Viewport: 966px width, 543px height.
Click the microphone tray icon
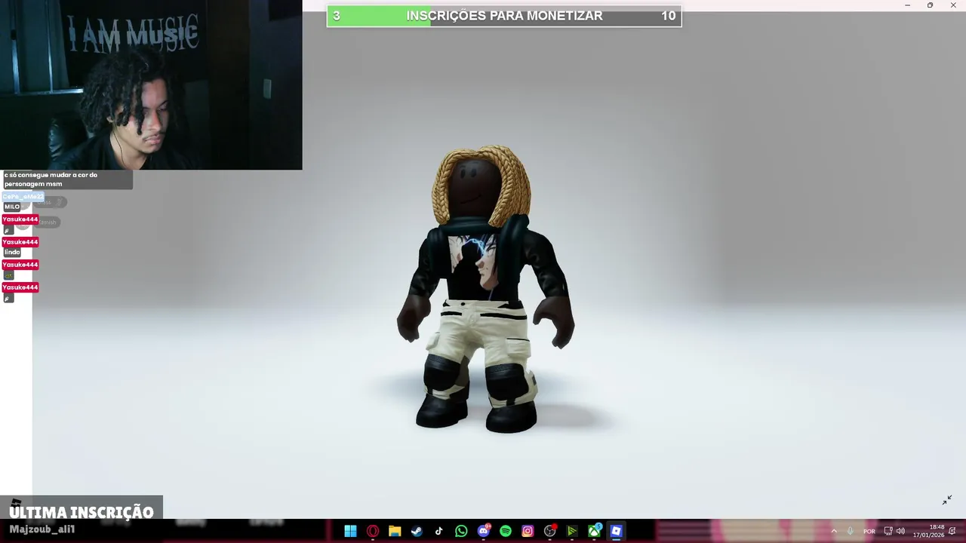point(851,531)
